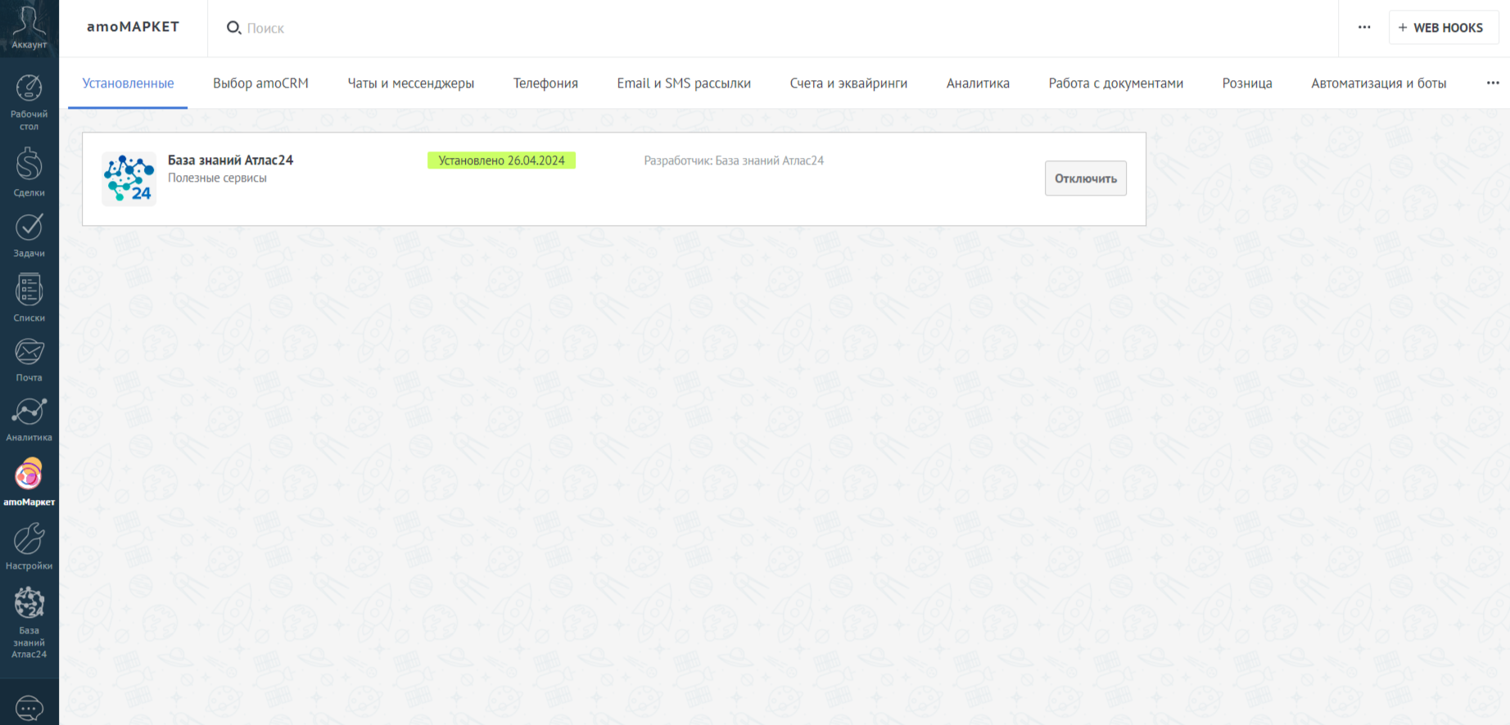Screen dimensions: 1510x725
Task: Switch to Установленные tab
Action: [128, 83]
